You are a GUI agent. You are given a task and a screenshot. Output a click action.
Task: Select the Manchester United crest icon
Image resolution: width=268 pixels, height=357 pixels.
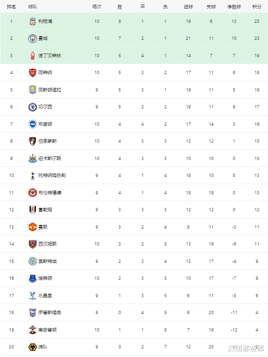(32, 227)
